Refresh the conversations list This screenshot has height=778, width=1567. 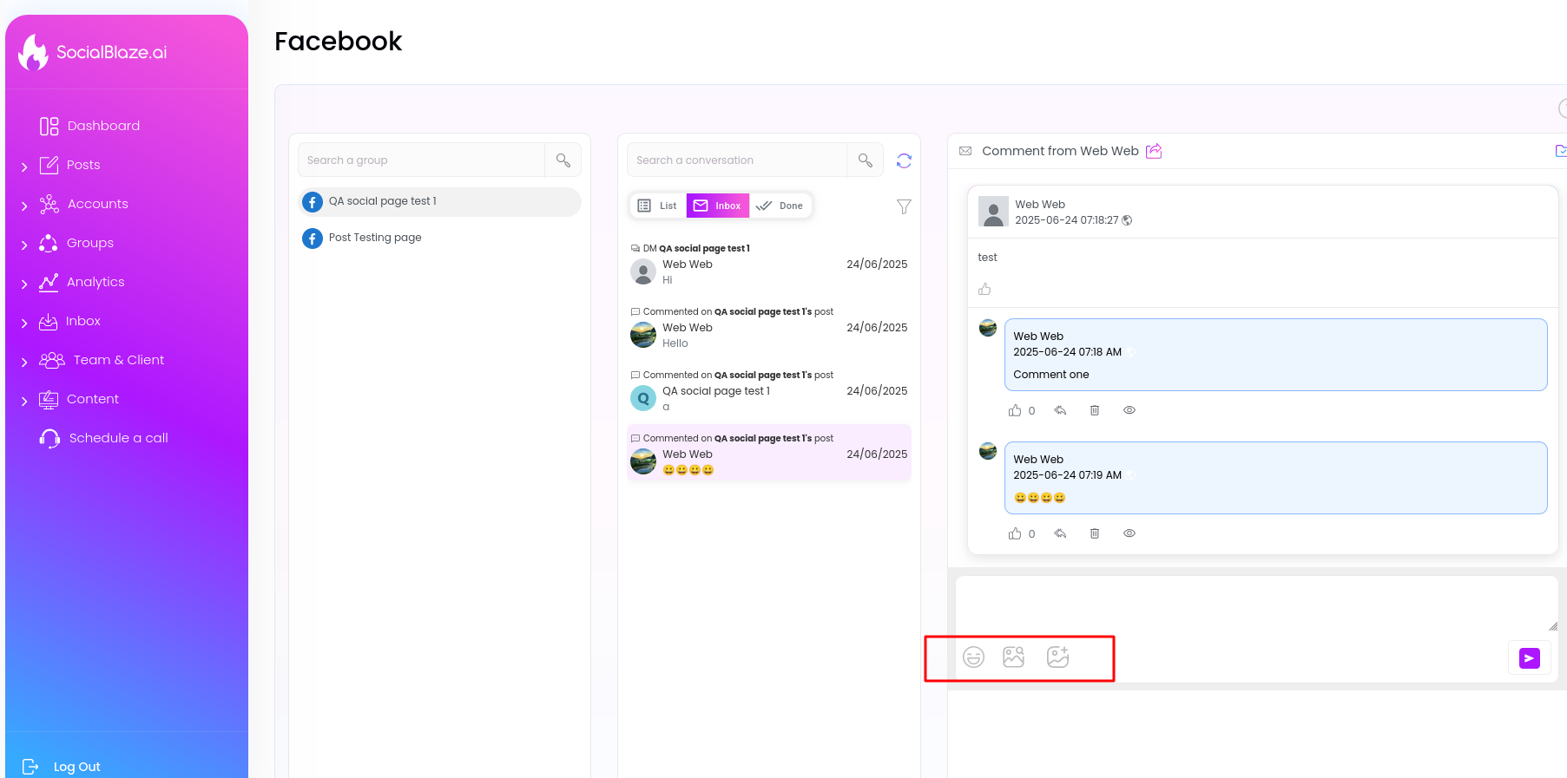coord(904,160)
